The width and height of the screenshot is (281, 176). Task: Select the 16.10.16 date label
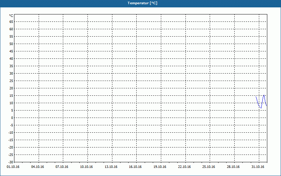pyautogui.click(x=135, y=167)
